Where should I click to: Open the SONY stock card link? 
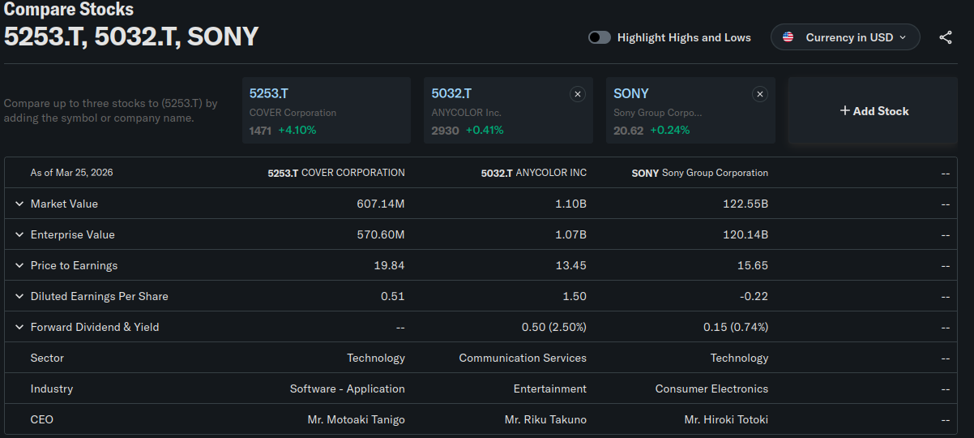(x=631, y=94)
